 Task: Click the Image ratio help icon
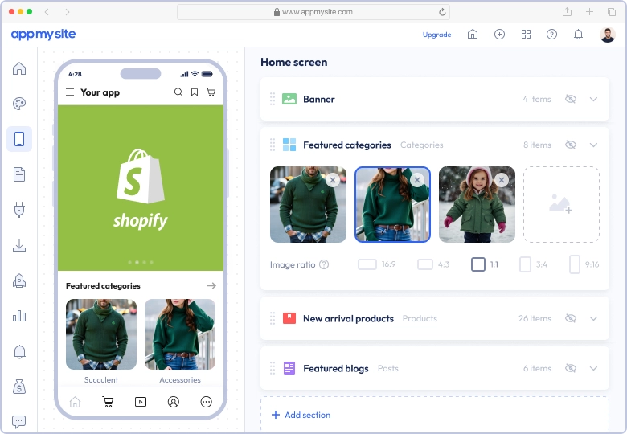click(x=324, y=264)
